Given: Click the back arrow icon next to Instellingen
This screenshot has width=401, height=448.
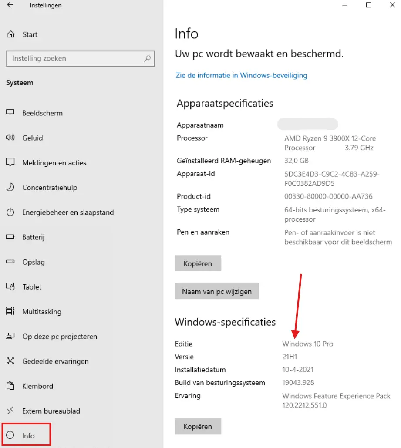Looking at the screenshot, I should point(10,5).
